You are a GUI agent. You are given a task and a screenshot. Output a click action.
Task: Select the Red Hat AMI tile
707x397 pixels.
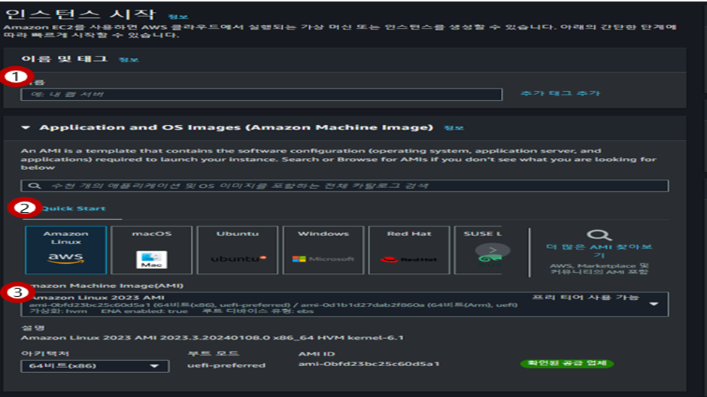click(409, 250)
